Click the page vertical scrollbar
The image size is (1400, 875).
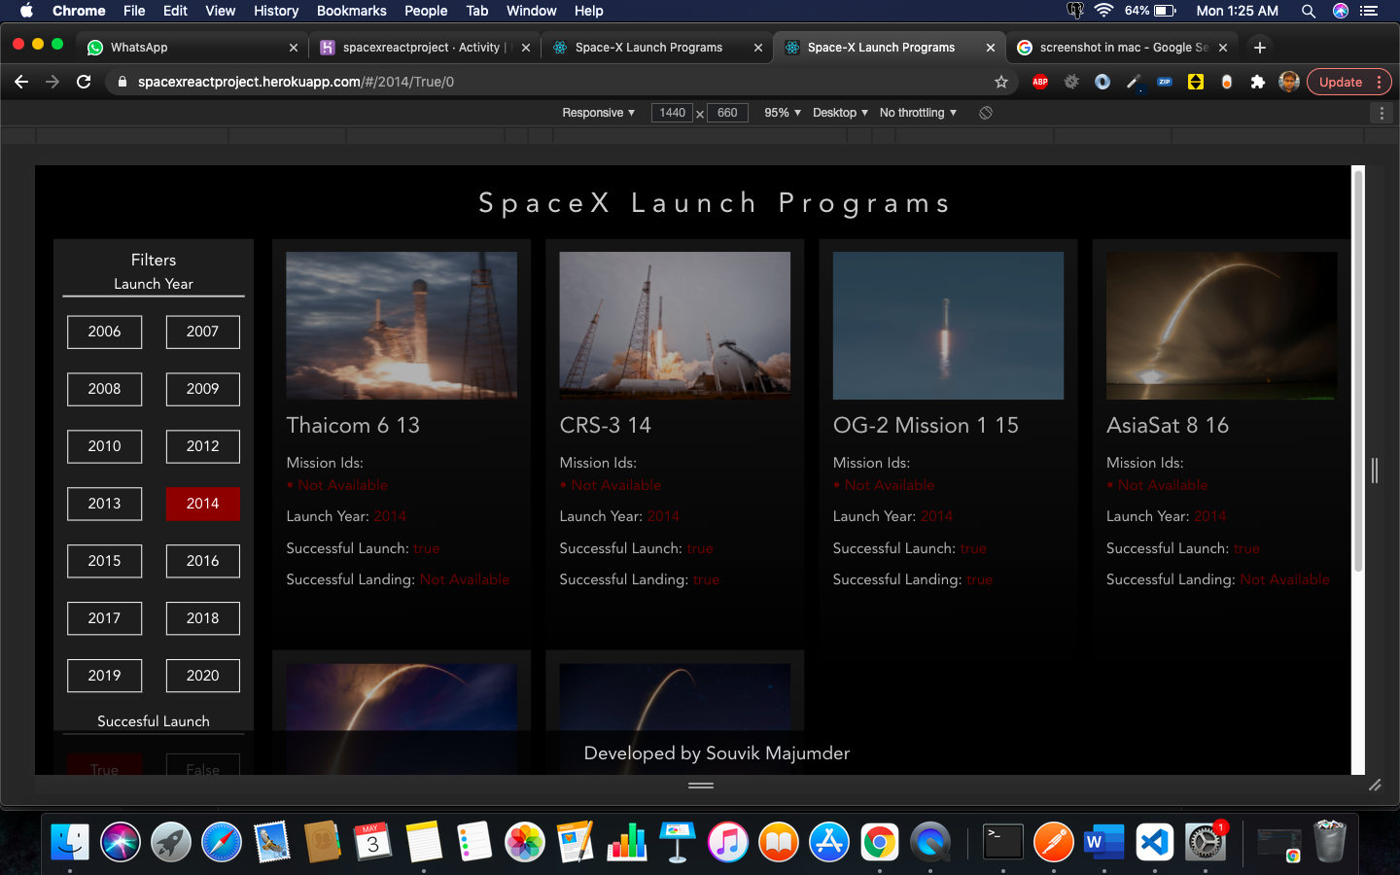tap(1358, 369)
